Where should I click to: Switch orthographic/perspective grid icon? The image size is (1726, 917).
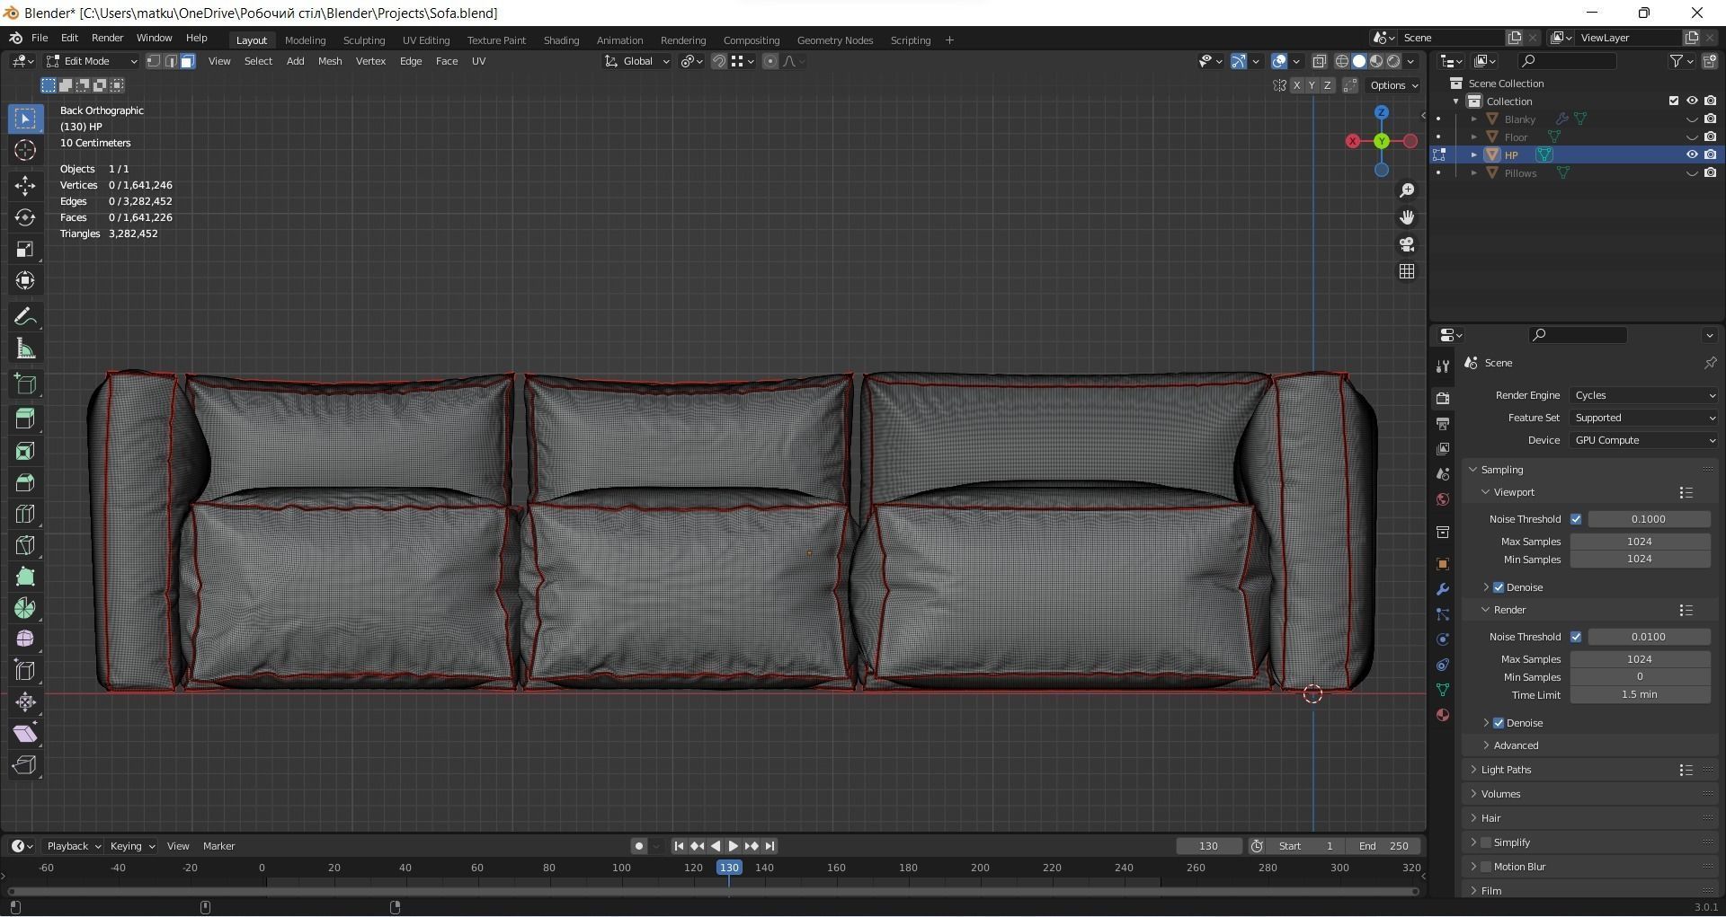tap(1407, 271)
